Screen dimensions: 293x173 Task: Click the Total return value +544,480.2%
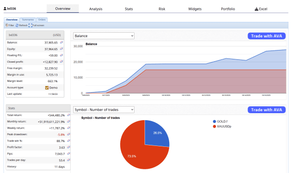point(56,115)
